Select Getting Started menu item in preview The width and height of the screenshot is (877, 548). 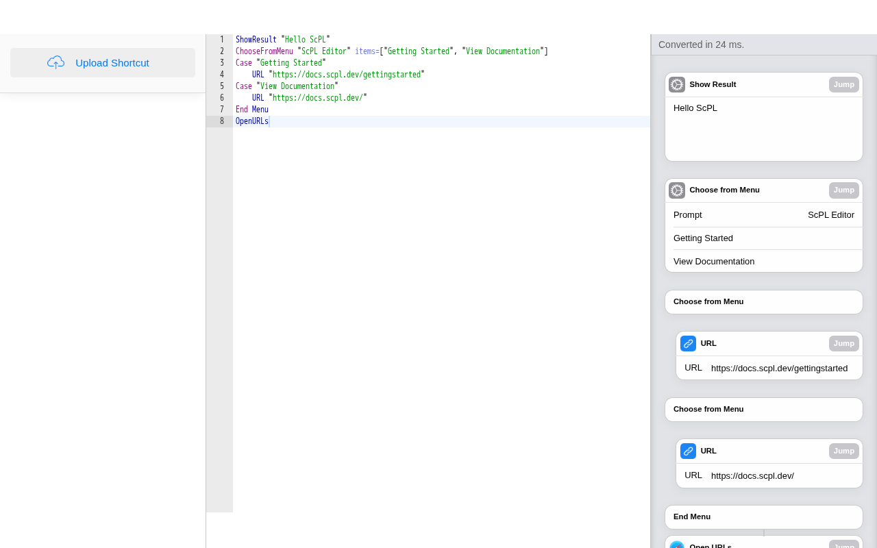coord(703,238)
